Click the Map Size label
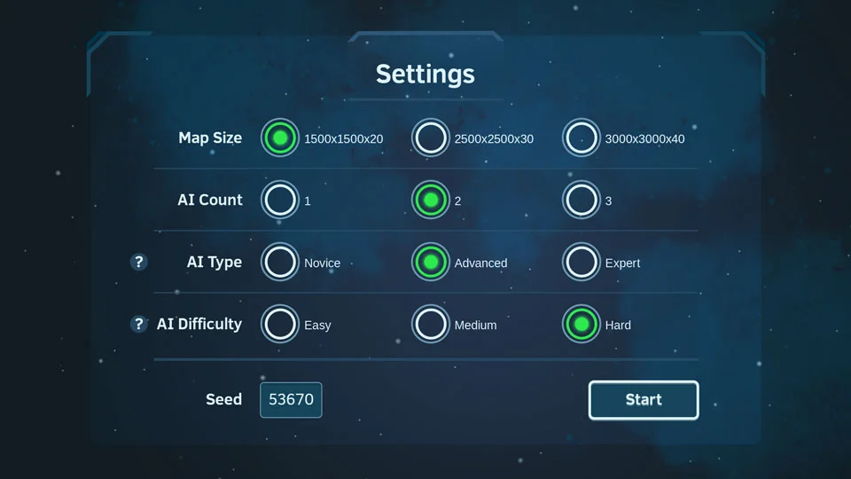Viewport: 851px width, 479px height. (x=210, y=138)
